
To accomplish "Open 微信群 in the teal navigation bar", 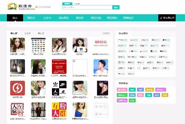I will [x=80, y=18].
